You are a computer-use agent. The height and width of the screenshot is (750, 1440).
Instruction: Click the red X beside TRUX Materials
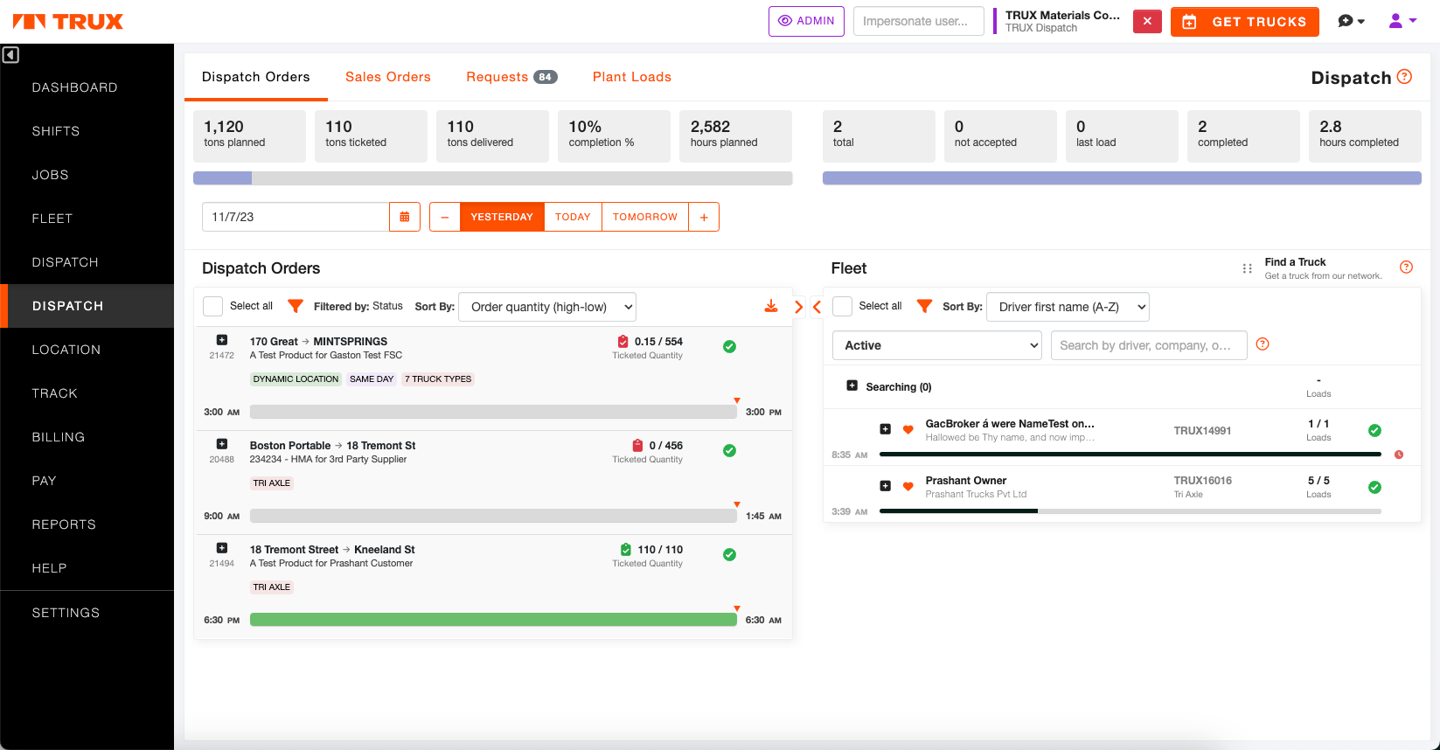click(1146, 21)
